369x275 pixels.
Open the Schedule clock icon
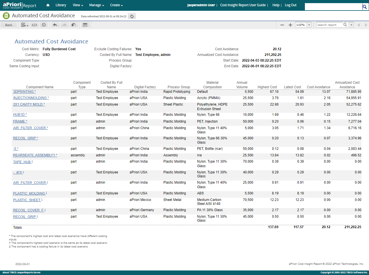[44, 25]
